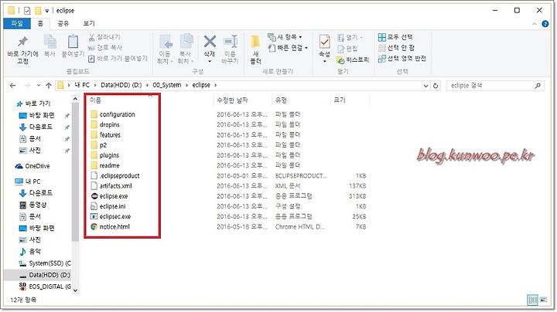Switch to the Share (공유) tab

(x=63, y=23)
